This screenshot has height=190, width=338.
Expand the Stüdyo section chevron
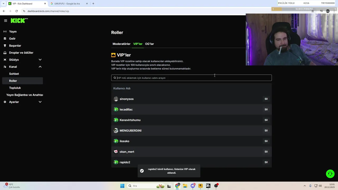pyautogui.click(x=40, y=60)
